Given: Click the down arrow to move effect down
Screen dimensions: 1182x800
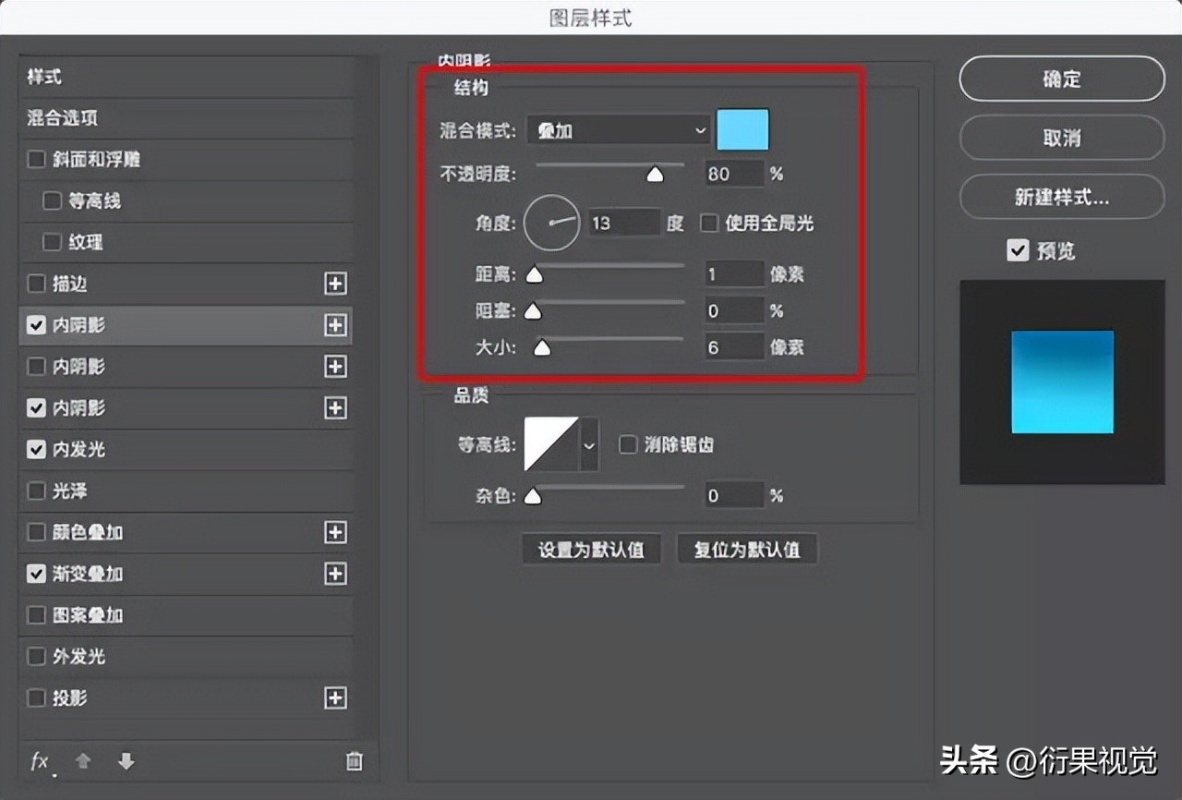Looking at the screenshot, I should (126, 761).
